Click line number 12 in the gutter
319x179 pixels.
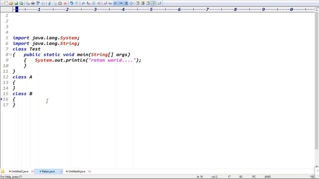(x=5, y=77)
